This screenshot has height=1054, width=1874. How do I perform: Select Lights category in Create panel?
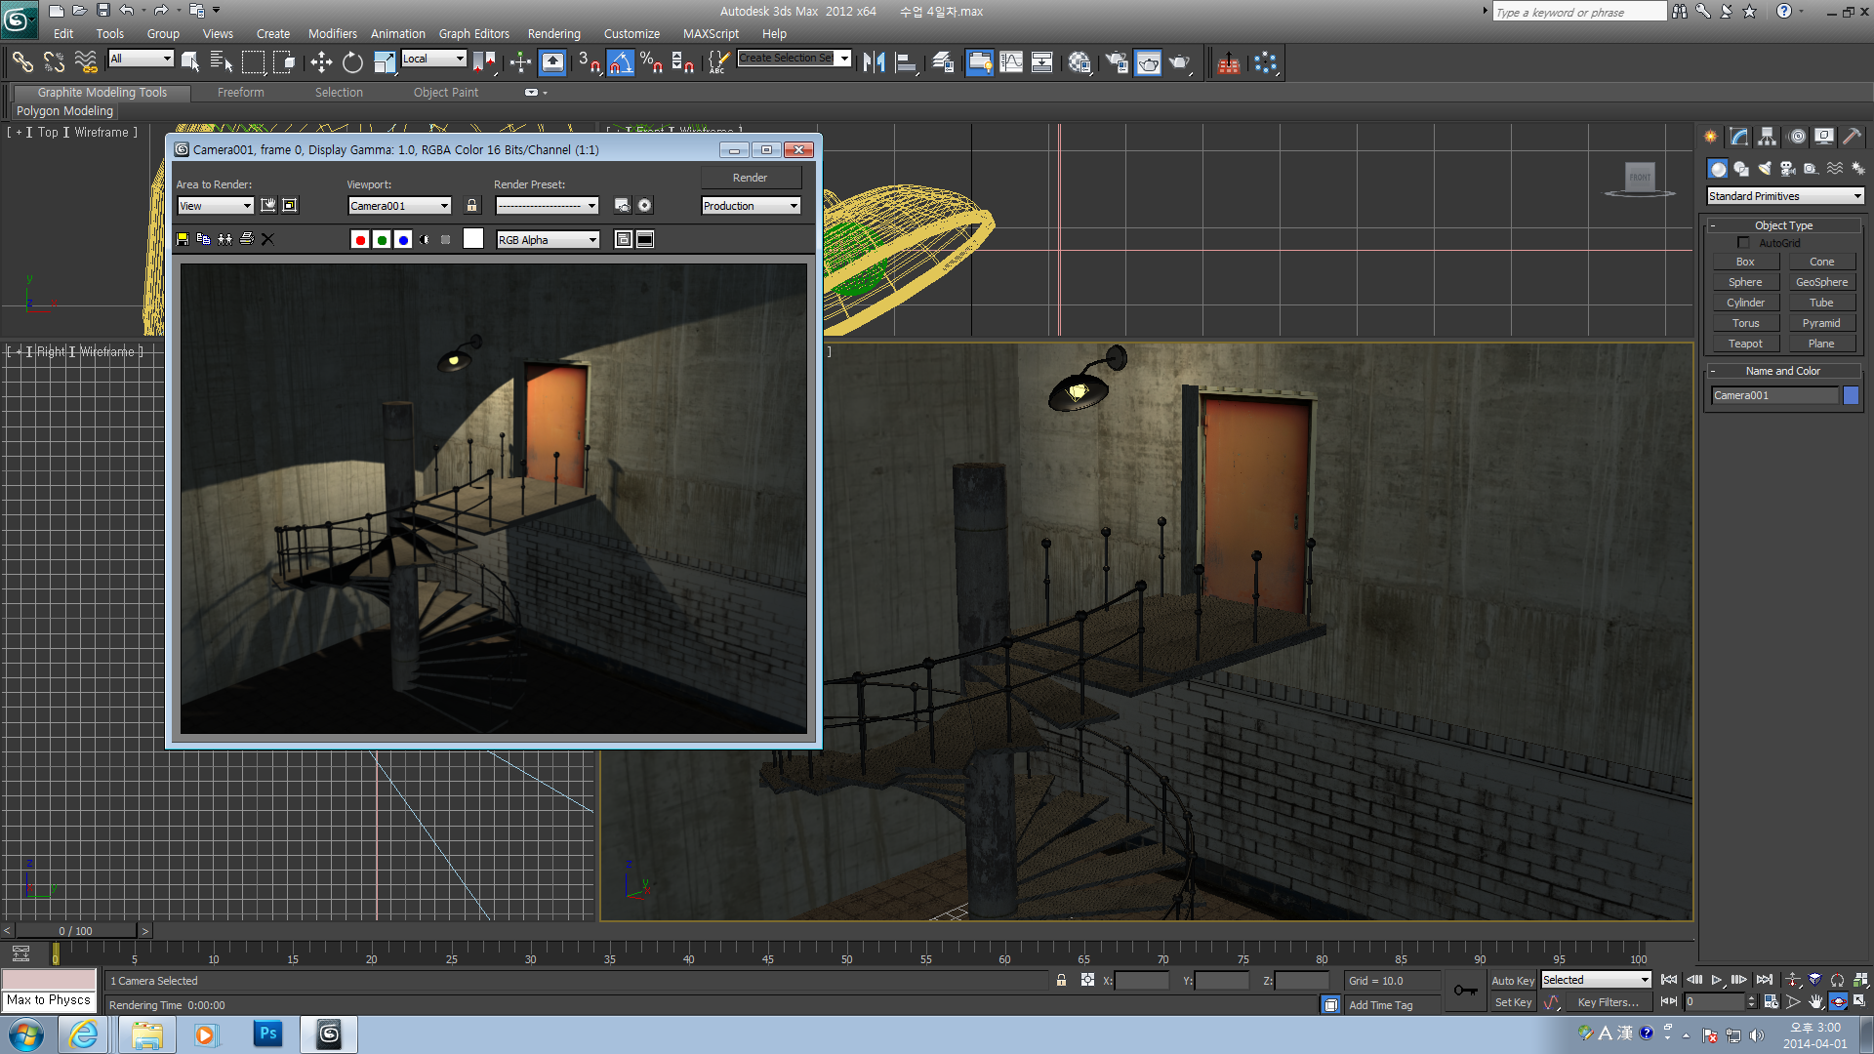(x=1765, y=169)
